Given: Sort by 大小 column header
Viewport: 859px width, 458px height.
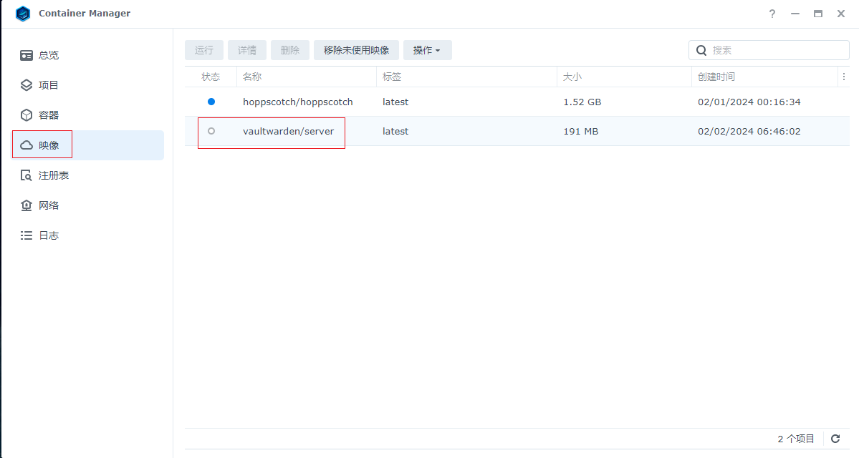Looking at the screenshot, I should [624, 77].
